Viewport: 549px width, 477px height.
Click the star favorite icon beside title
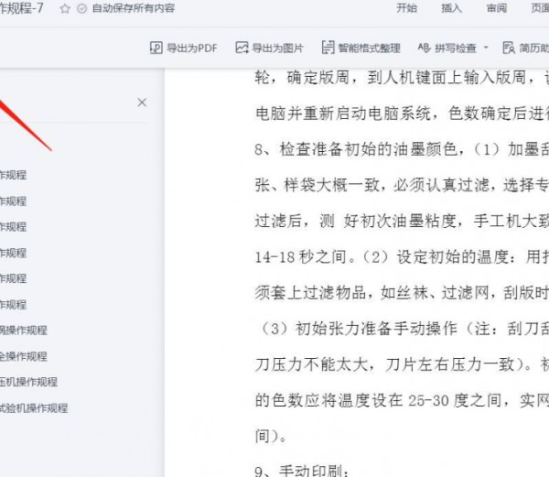65,8
